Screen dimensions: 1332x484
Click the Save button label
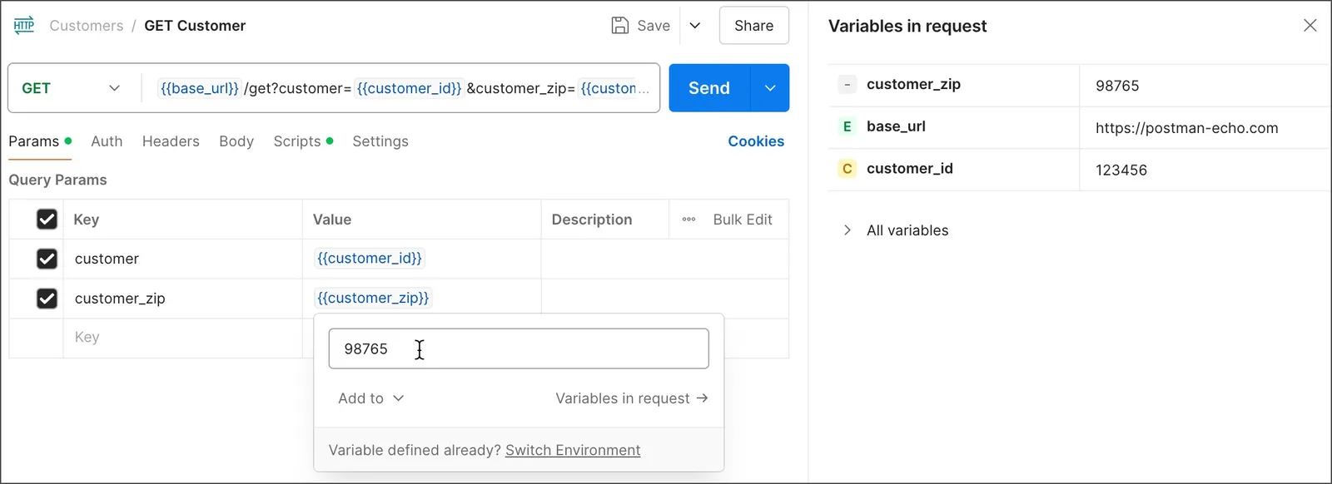654,26
